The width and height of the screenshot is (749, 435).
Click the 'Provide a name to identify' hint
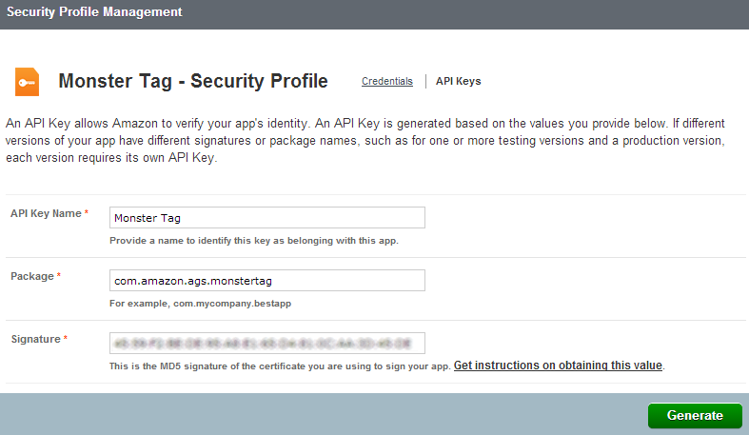tap(254, 241)
